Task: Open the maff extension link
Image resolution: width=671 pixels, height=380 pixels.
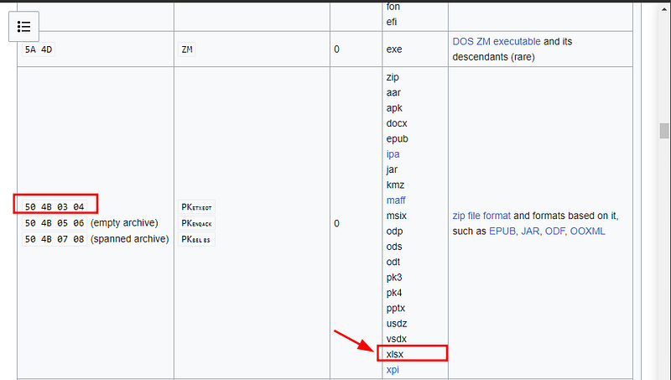Action: pos(396,200)
